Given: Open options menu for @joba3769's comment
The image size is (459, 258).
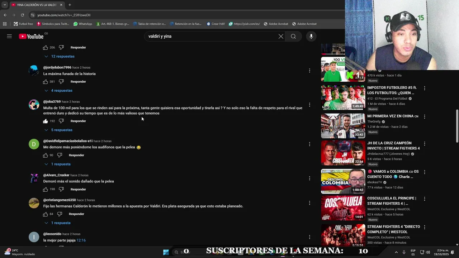Looking at the screenshot, I should coord(309,105).
